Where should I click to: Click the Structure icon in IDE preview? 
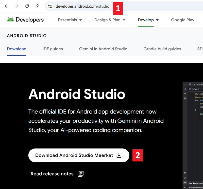185,98
